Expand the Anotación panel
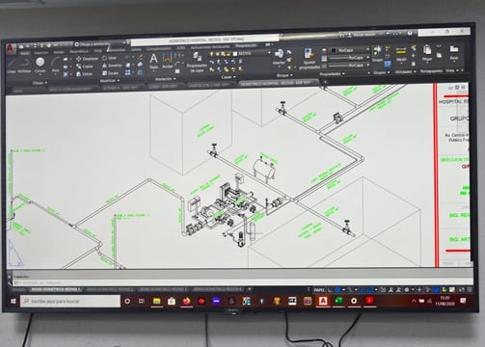 (166, 79)
